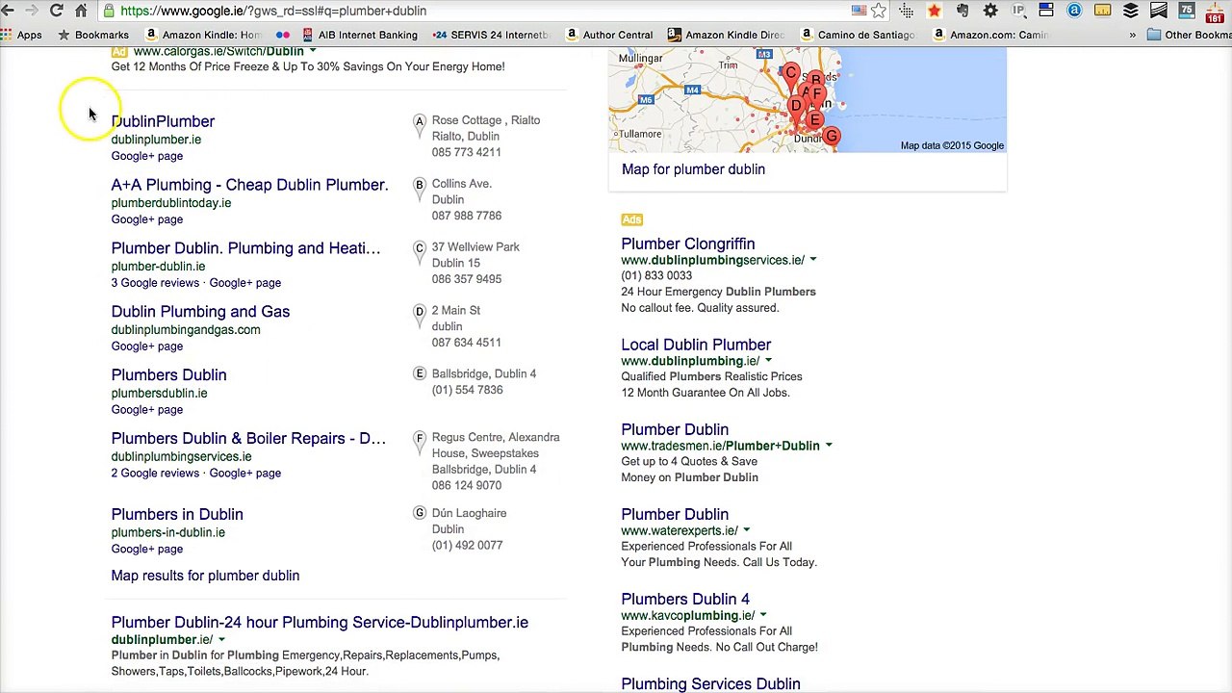Expand dropdown arrow beside tradesmen.ie ad
The height and width of the screenshot is (693, 1232).
(828, 446)
